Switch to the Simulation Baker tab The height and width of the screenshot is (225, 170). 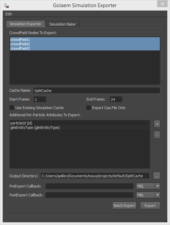point(63,24)
